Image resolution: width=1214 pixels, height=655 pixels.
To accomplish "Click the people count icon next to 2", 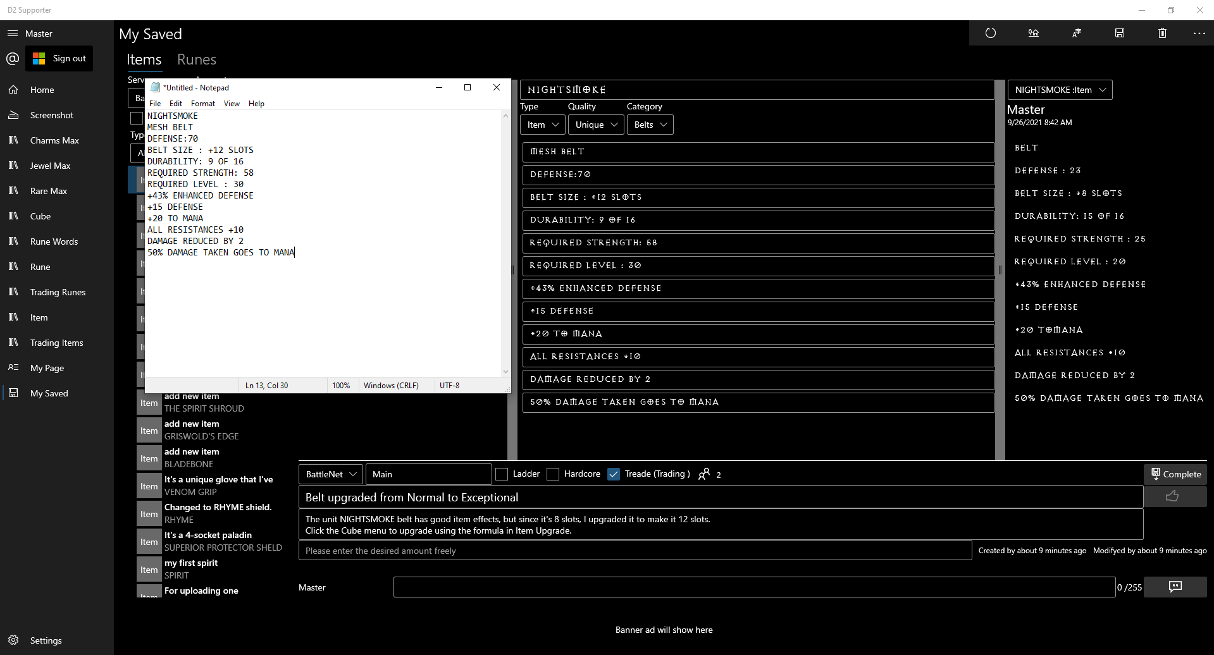I will [704, 474].
